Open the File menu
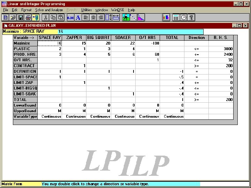 click(x=6, y=10)
